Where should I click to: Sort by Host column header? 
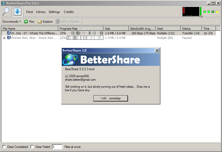click(168, 28)
